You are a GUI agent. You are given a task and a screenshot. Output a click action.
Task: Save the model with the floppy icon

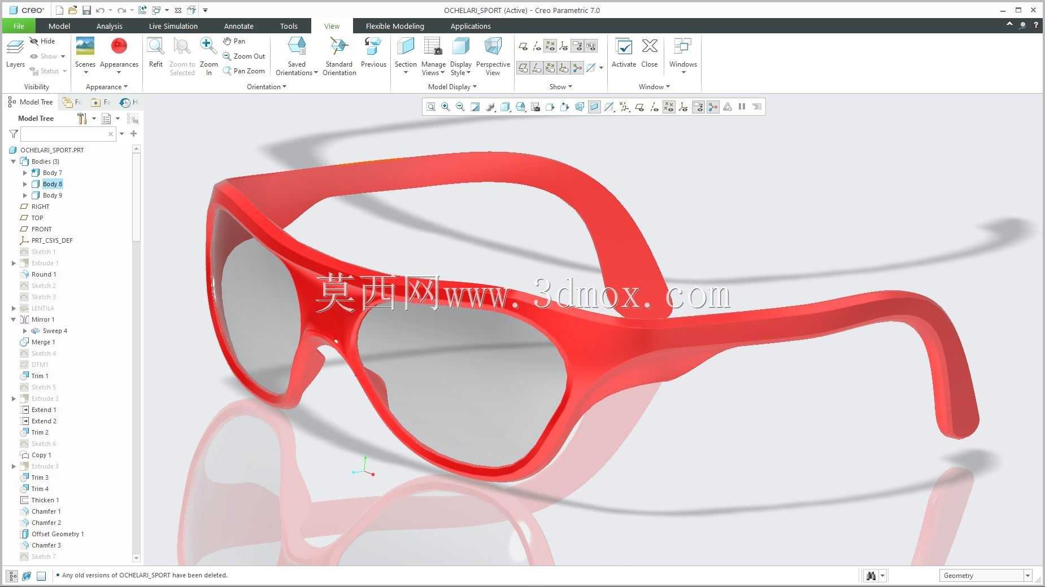pyautogui.click(x=86, y=10)
